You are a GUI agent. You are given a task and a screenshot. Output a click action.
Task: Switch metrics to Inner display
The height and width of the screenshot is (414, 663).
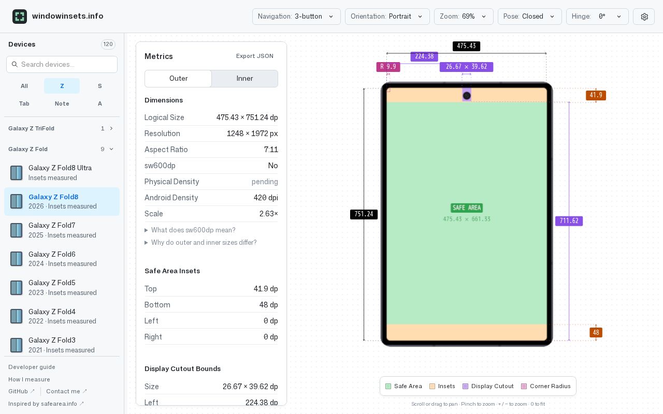pos(245,79)
